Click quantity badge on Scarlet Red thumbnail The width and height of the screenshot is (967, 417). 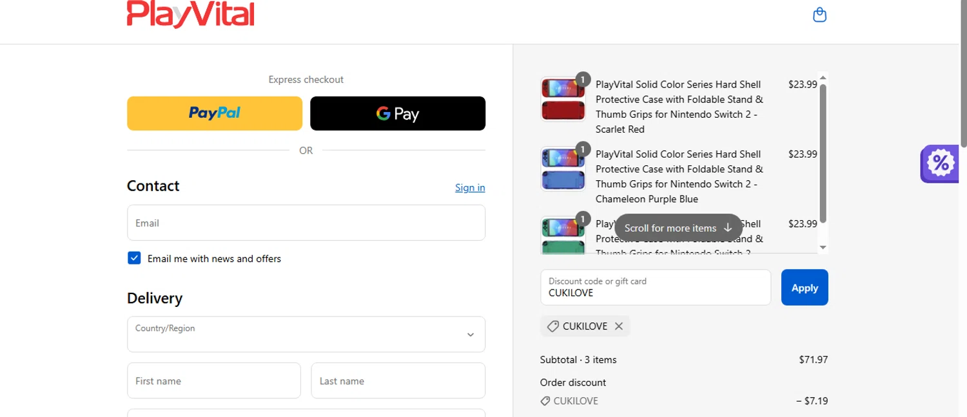583,79
